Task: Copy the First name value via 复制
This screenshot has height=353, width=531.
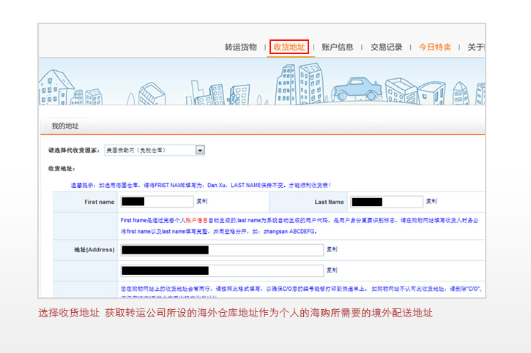Action: click(x=201, y=201)
